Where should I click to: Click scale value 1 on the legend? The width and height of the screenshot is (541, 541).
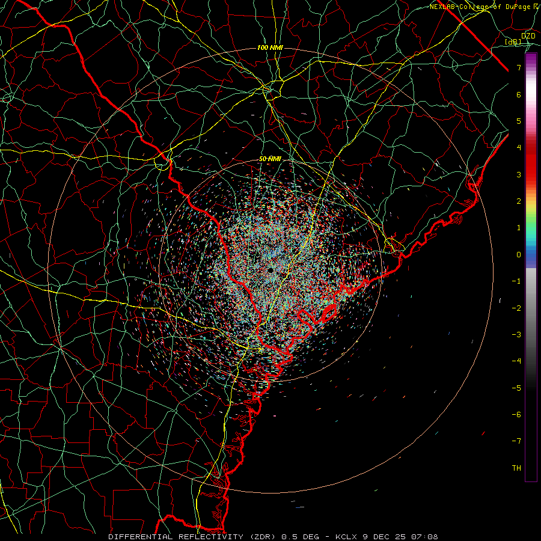pos(519,228)
